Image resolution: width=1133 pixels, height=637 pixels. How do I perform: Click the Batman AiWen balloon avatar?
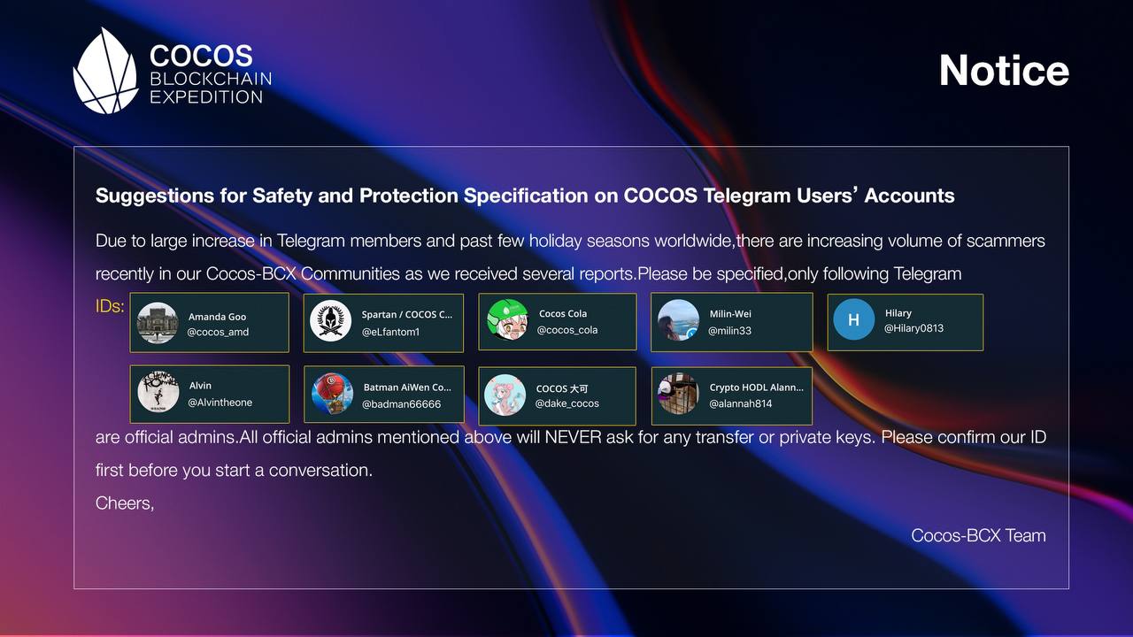332,395
